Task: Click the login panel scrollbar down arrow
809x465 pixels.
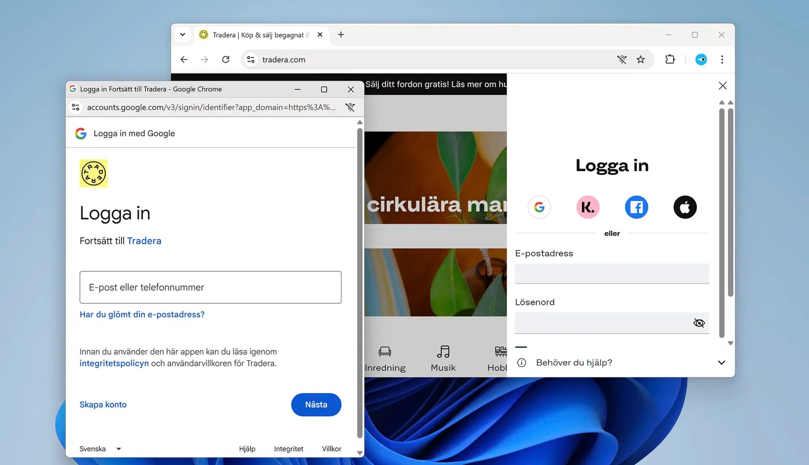Action: point(730,343)
